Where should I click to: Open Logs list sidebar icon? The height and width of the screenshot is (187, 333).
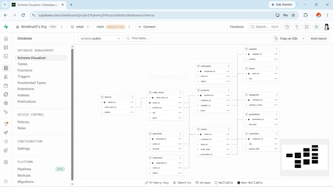click(x=6, y=141)
